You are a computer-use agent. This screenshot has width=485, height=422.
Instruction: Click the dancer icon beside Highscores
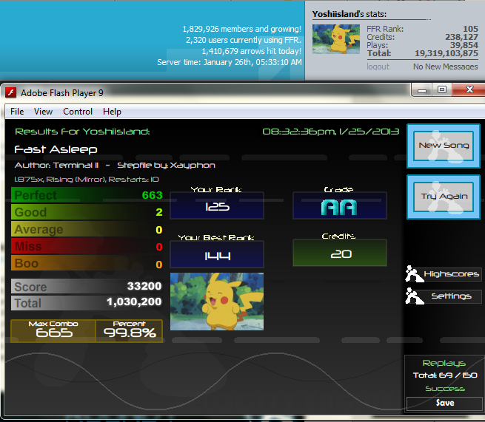pyautogui.click(x=414, y=274)
